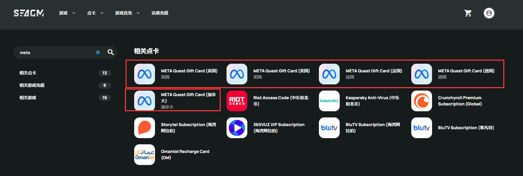Open Riot Access Code (中东和北非)
The height and width of the screenshot is (176, 523).
point(281,101)
